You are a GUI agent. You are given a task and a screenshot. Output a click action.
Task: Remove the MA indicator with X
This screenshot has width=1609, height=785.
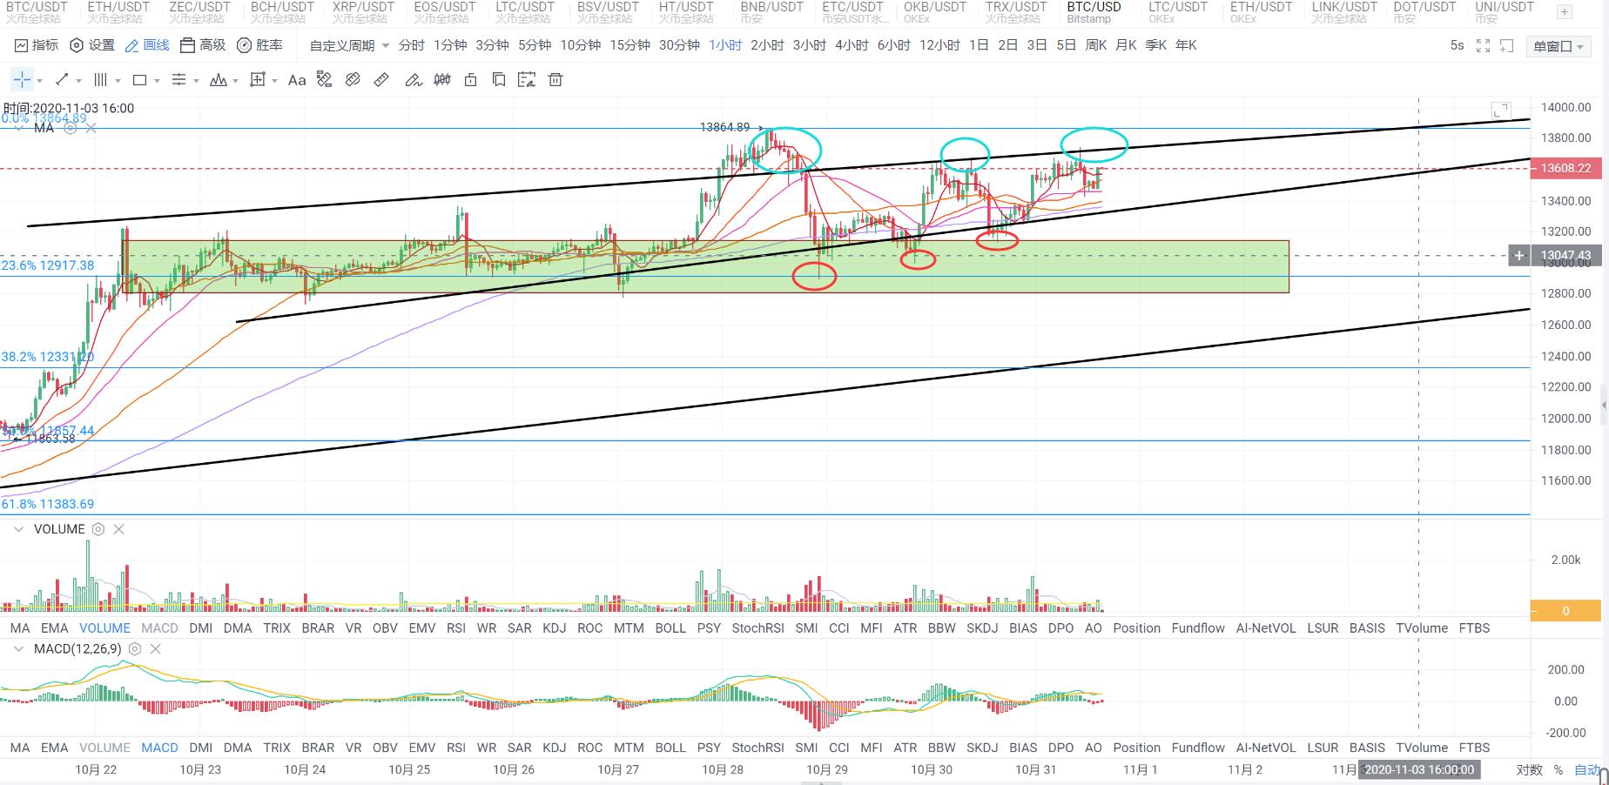pos(91,128)
